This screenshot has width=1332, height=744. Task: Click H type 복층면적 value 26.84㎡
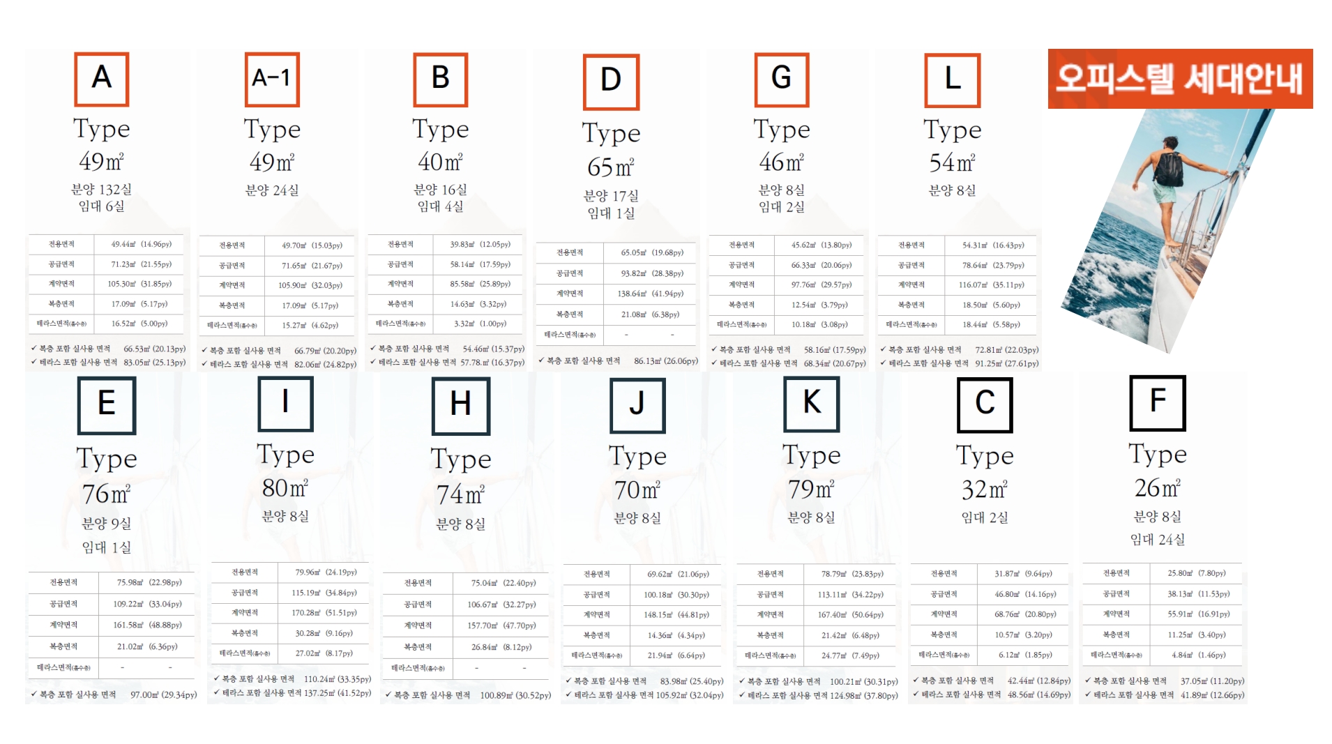[501, 647]
